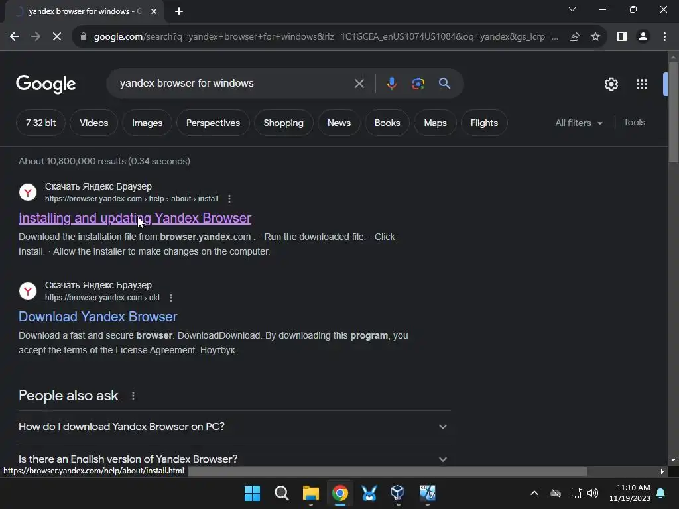This screenshot has height=509, width=679.
Task: Switch to Perspectives results
Action: tap(213, 123)
